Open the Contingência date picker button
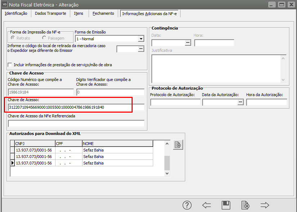 (188, 43)
